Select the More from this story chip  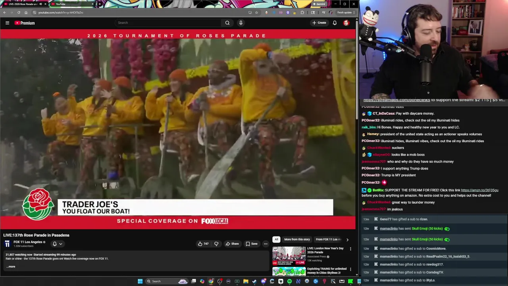coord(297,240)
